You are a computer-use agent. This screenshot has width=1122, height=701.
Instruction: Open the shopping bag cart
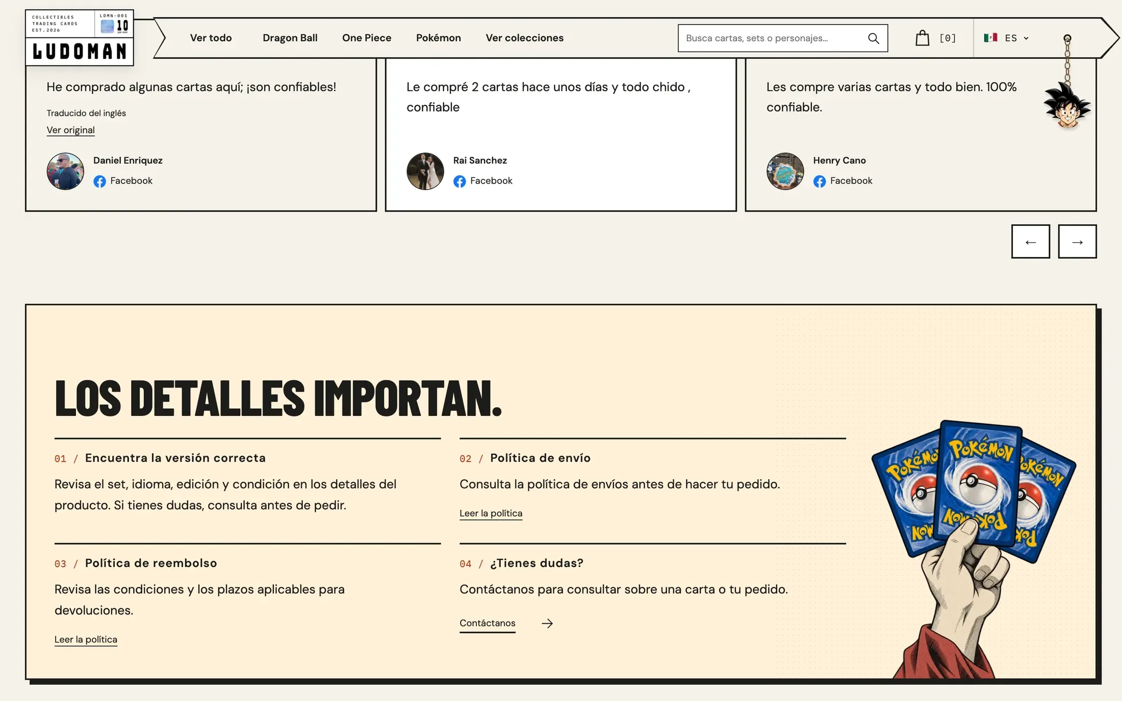[x=922, y=38]
